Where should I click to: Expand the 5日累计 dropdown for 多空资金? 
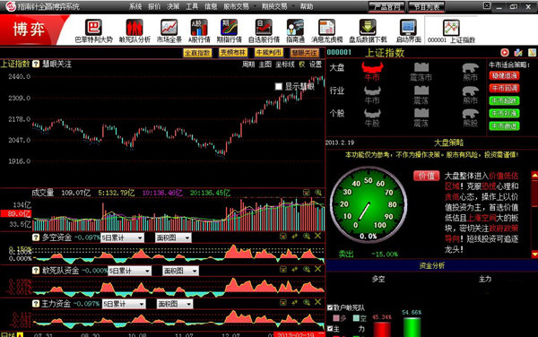122,238
